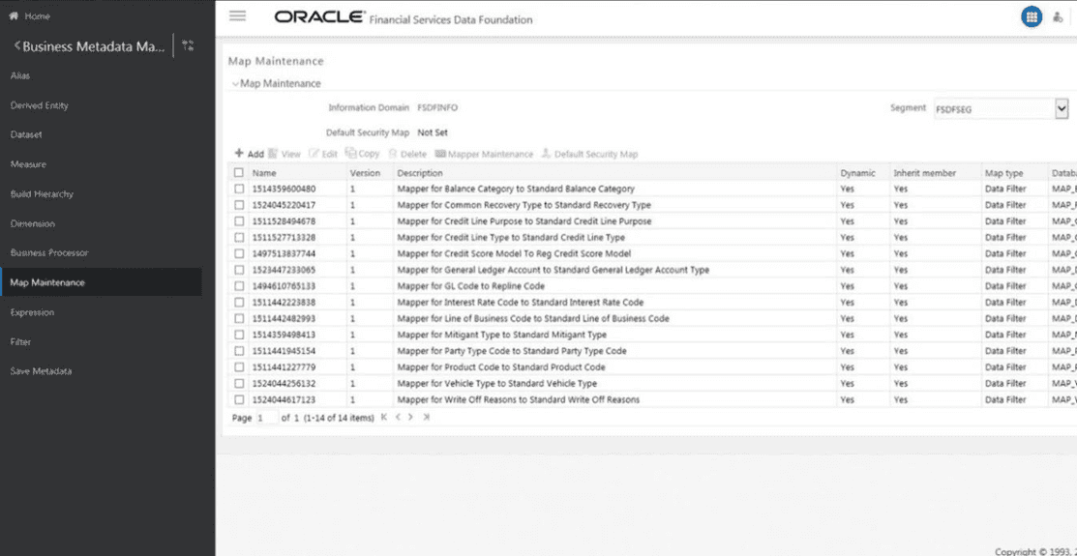Check the row for 1497513837744
The width and height of the screenshot is (1077, 556).
[239, 253]
